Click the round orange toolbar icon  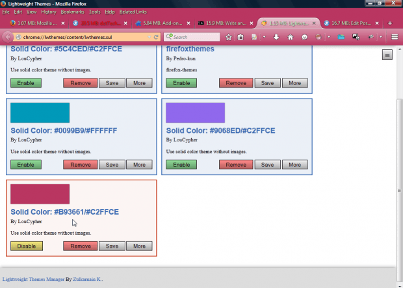[318, 37]
